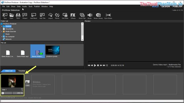Open the File menu
Image resolution: width=184 pixels, height=103 pixels.
(x=3, y=7)
